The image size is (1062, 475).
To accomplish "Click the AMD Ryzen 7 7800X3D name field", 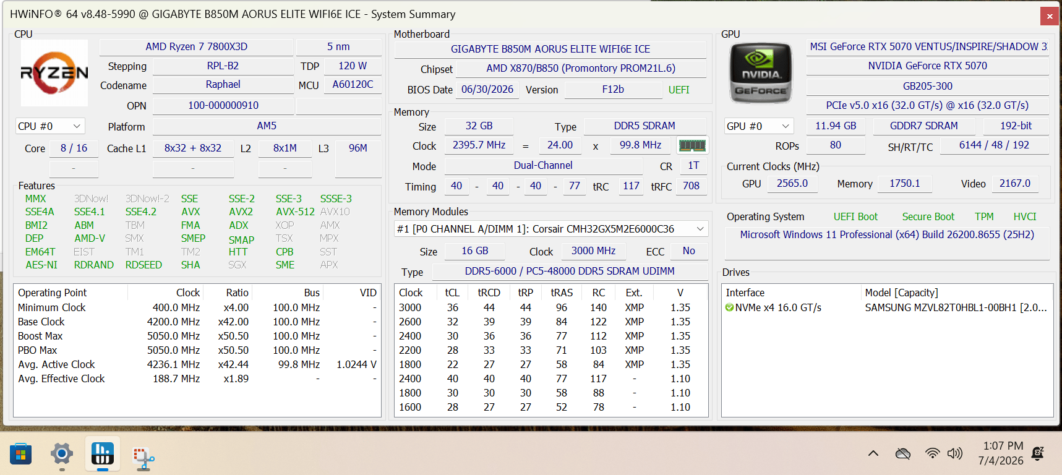I will pos(197,47).
